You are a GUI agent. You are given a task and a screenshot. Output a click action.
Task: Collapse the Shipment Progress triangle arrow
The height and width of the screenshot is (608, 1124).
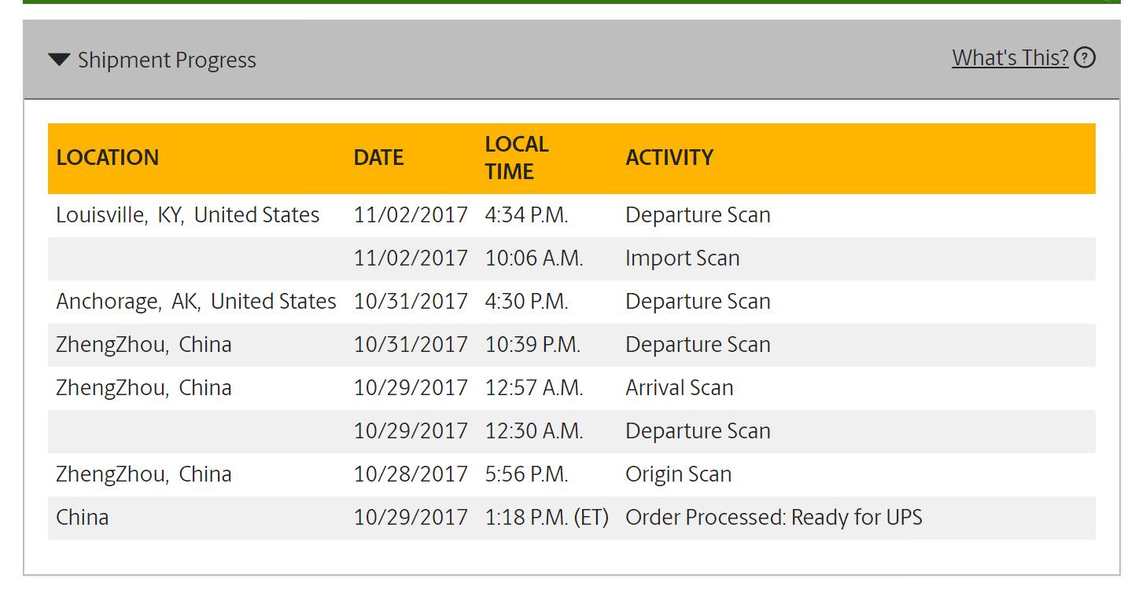pyautogui.click(x=59, y=60)
